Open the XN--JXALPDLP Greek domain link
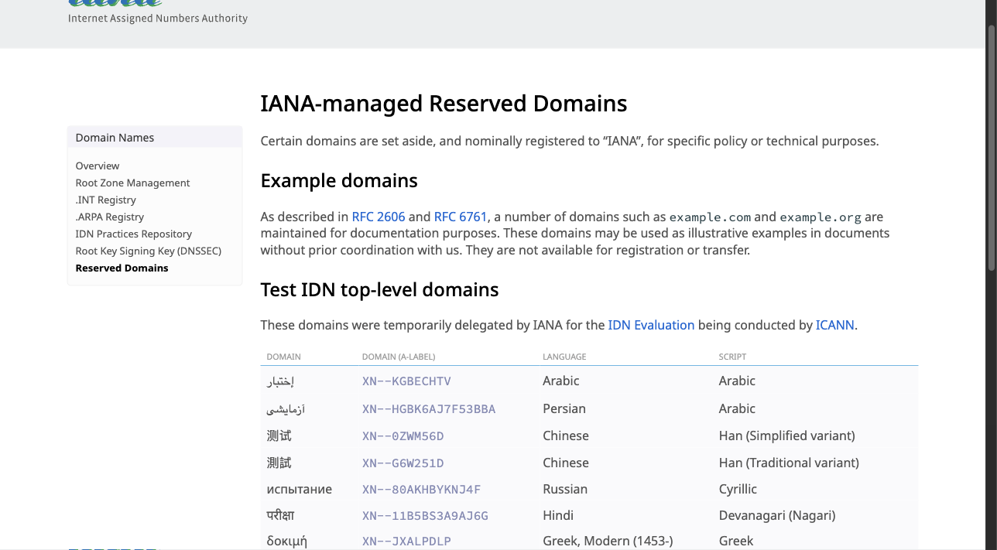 point(406,541)
